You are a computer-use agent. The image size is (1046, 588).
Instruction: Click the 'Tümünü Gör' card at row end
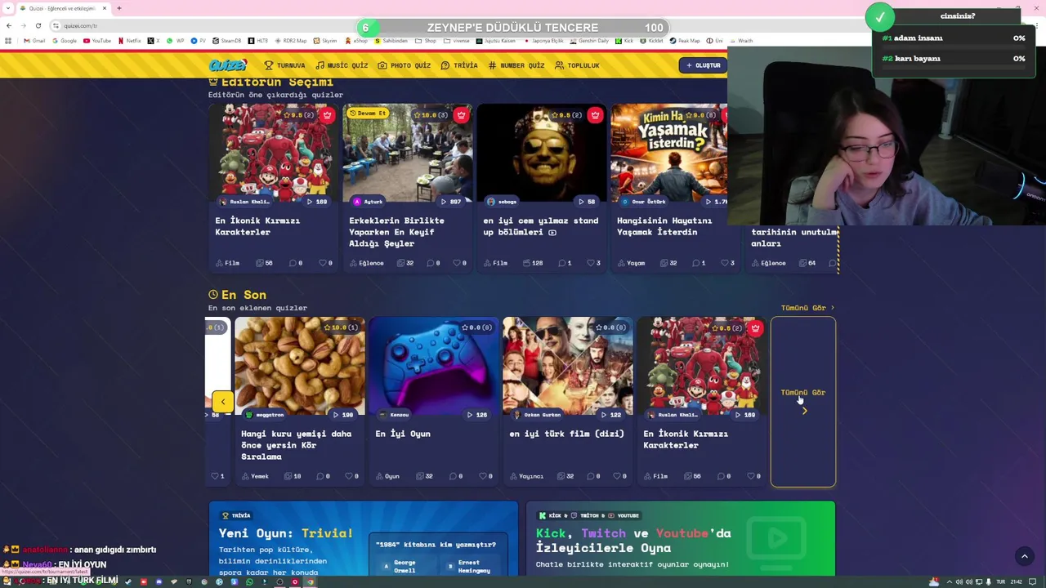[x=803, y=401]
